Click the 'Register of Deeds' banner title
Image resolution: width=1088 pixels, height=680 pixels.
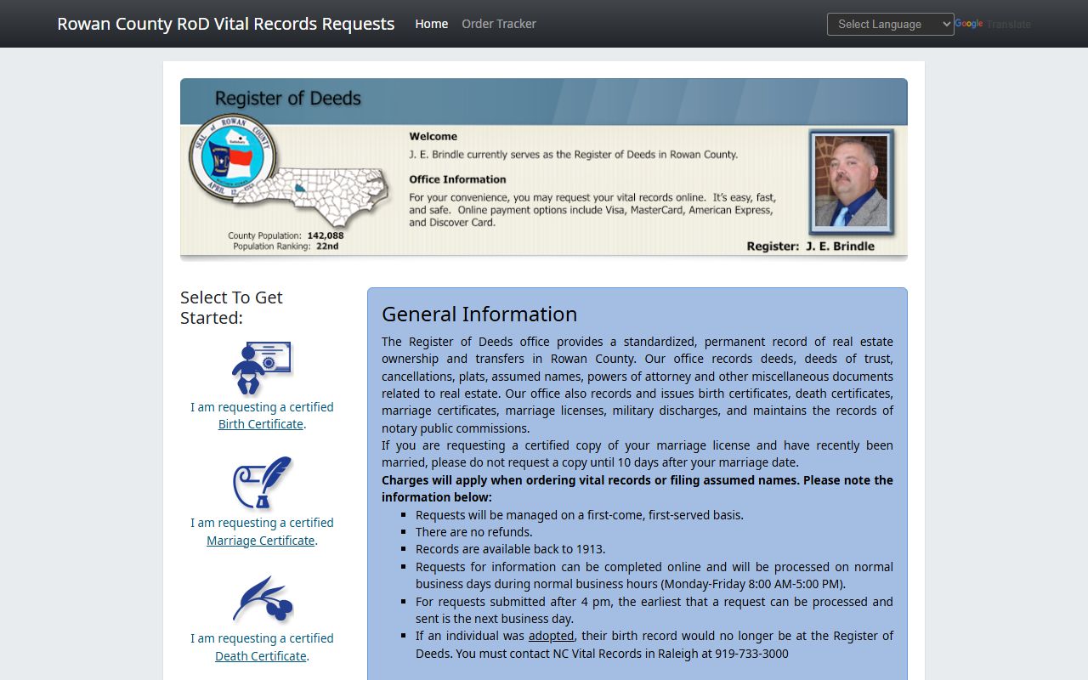point(288,99)
